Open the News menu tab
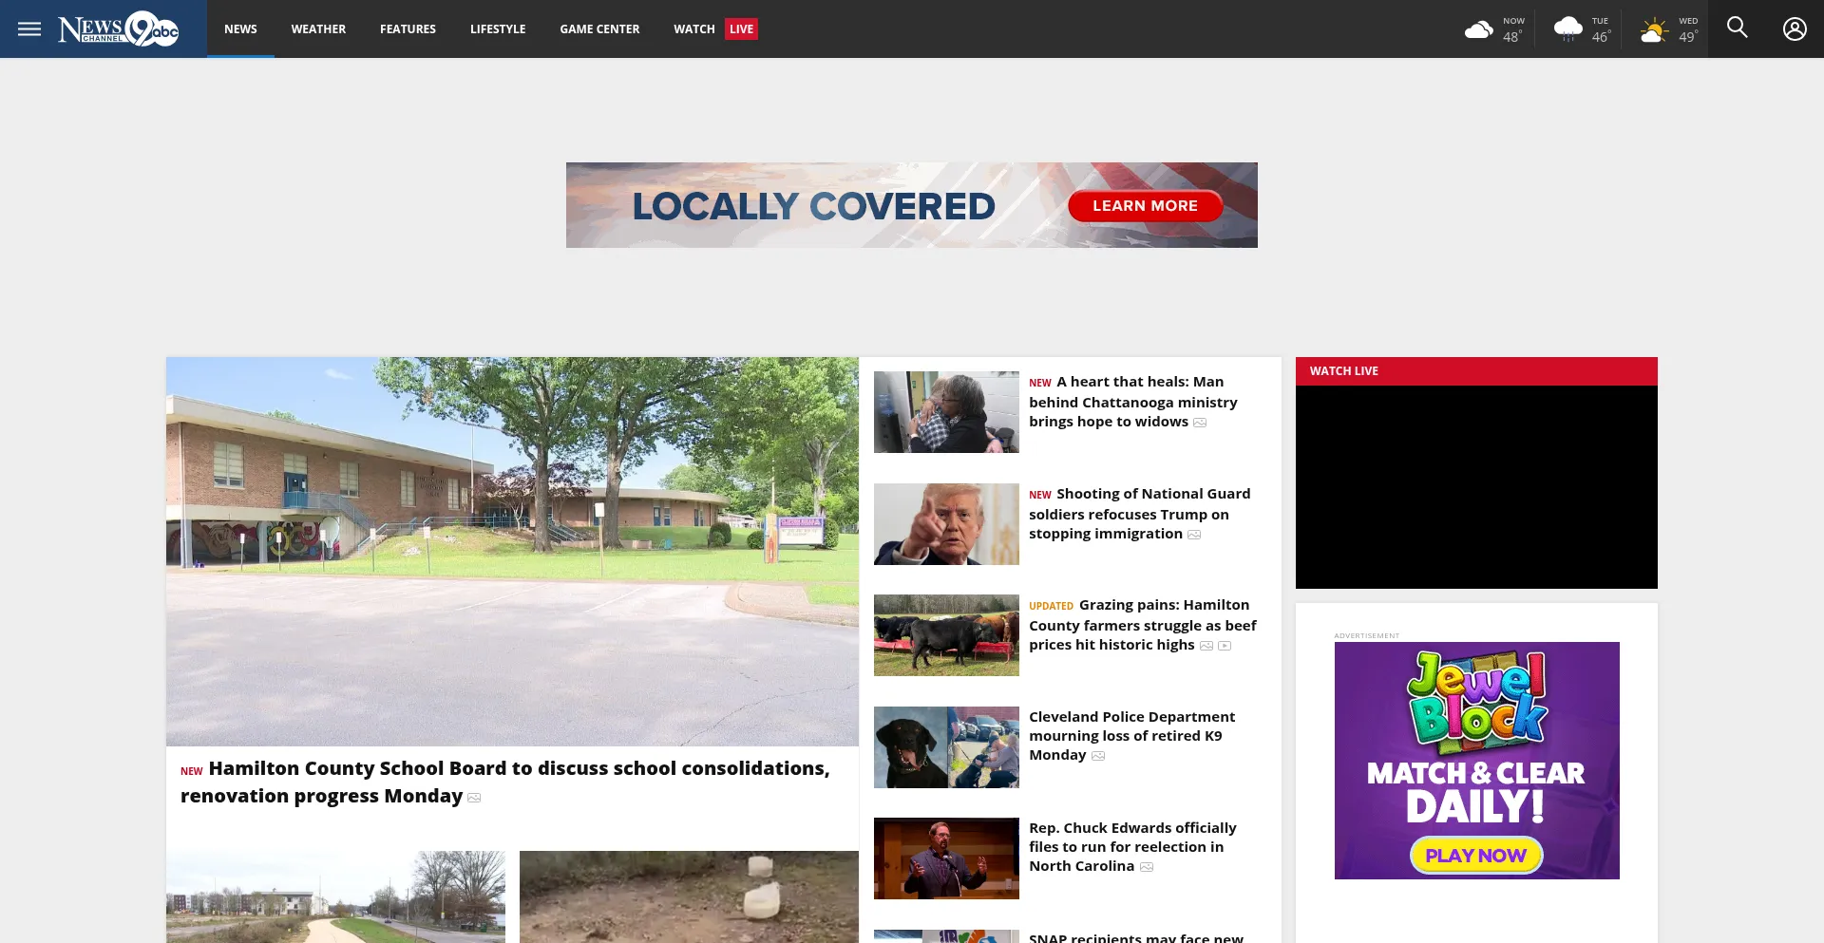 coord(240,29)
